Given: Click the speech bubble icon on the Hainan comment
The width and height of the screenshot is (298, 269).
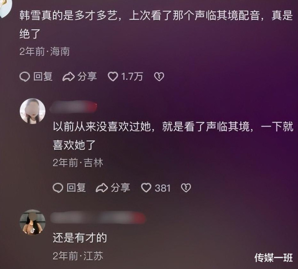Looking at the screenshot, I should (x=25, y=77).
